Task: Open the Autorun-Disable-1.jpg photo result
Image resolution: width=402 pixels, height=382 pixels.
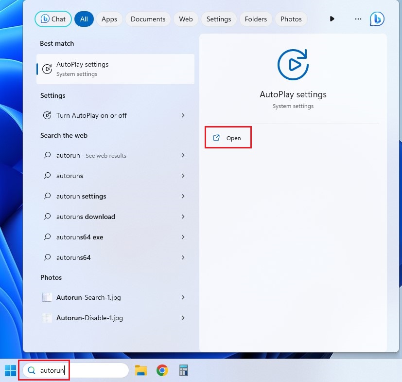Action: click(x=89, y=318)
